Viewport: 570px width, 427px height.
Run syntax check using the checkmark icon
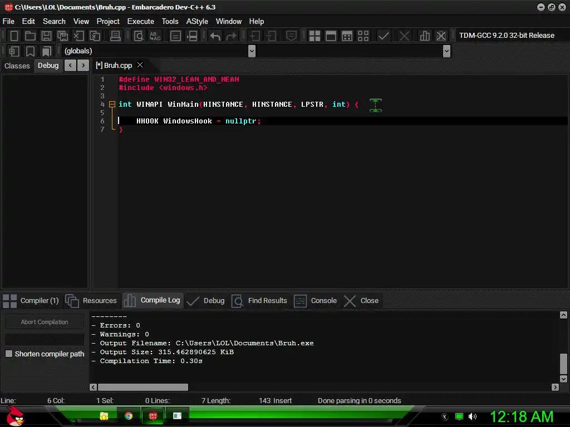[384, 36]
